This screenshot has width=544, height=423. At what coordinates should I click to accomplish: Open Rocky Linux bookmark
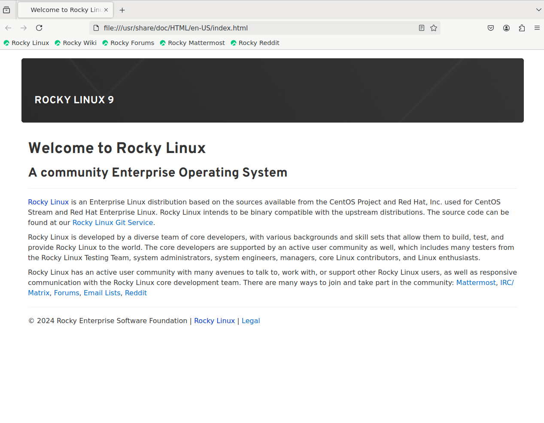26,43
